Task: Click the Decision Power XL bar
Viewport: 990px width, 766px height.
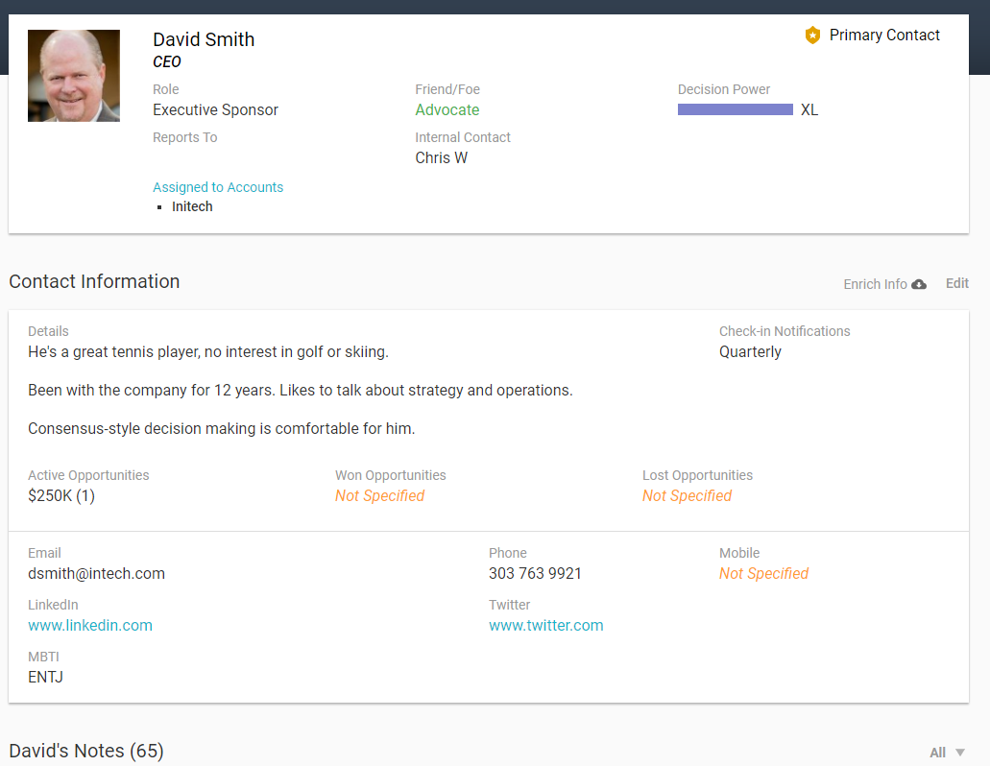Action: [736, 109]
